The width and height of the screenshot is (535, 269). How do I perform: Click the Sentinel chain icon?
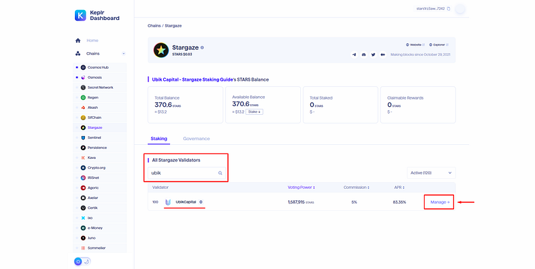click(83, 138)
